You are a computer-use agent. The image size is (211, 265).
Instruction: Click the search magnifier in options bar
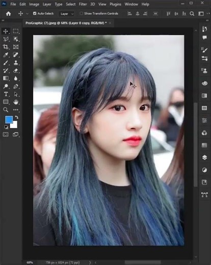(192, 14)
